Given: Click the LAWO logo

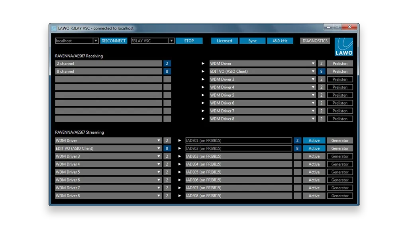Looking at the screenshot, I should point(344,47).
